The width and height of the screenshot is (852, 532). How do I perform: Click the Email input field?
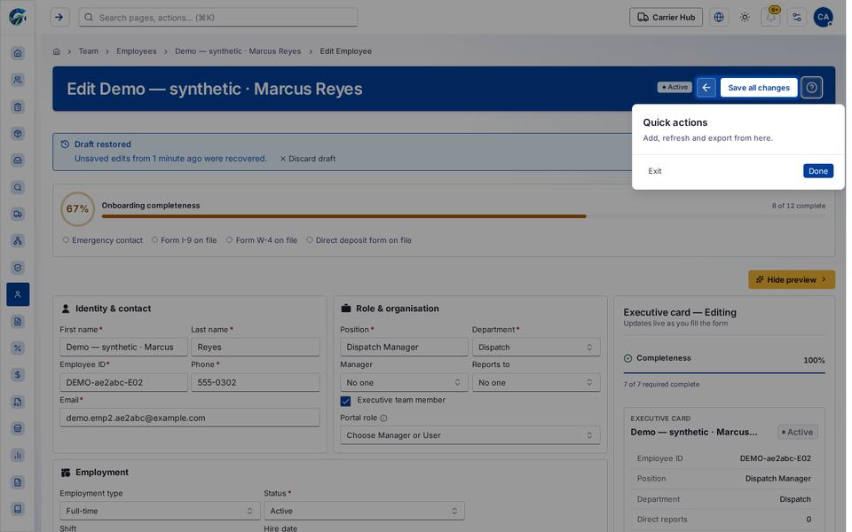[x=190, y=418]
